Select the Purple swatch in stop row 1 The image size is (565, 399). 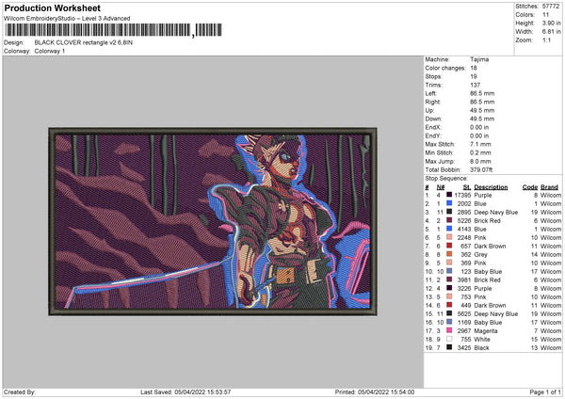tap(449, 195)
